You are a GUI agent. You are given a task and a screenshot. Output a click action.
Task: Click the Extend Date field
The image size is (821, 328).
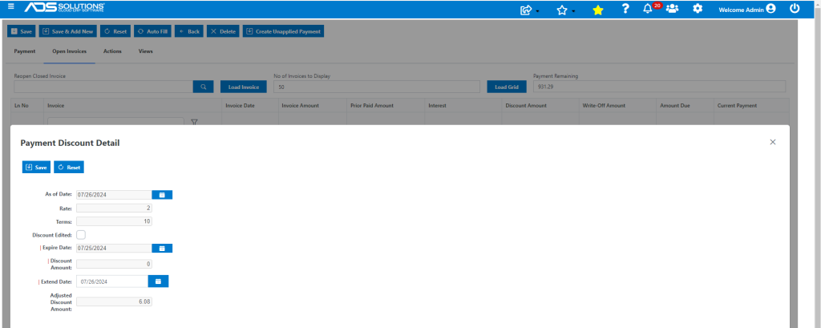pos(112,281)
